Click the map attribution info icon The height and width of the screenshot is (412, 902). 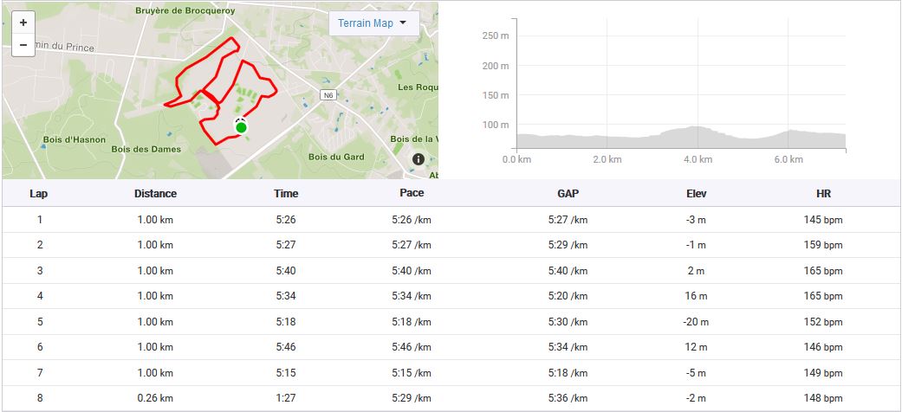[x=419, y=159]
